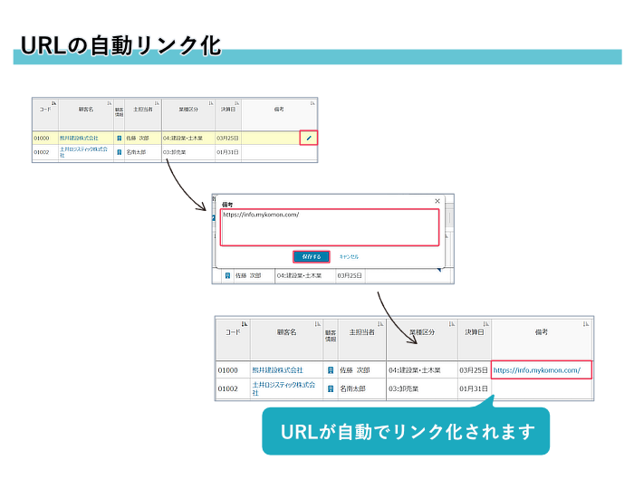Open 熊井建設株式会社 link in the upper table
The height and width of the screenshot is (498, 634).
[80, 139]
